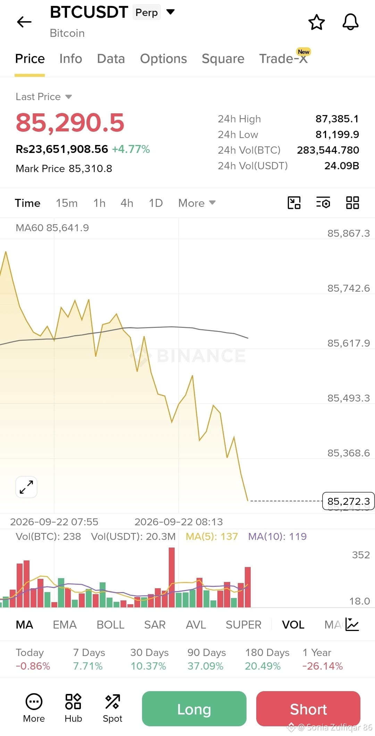Expand the More timeframes dropdown
This screenshot has height=736, width=375.
pyautogui.click(x=197, y=203)
